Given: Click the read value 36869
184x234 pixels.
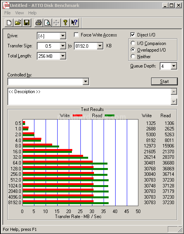Looking at the screenshot, I should [x=168, y=169].
